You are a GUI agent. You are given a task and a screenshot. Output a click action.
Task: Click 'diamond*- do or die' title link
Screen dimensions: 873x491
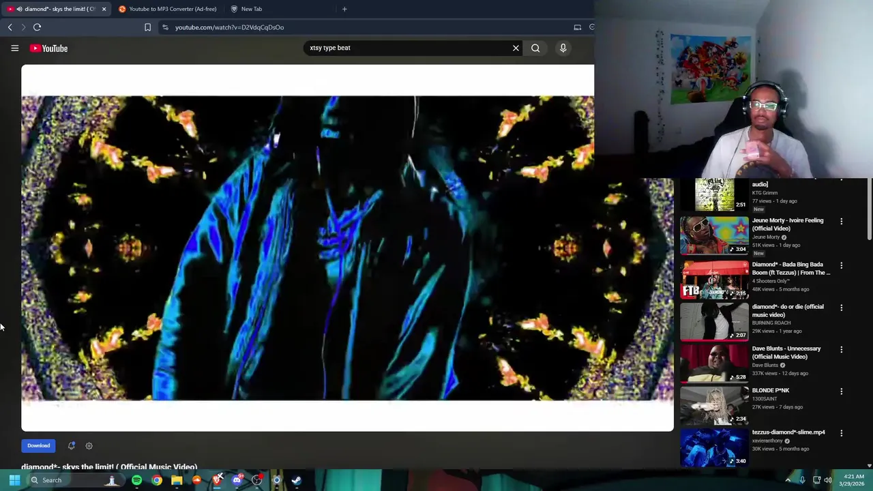tap(788, 311)
